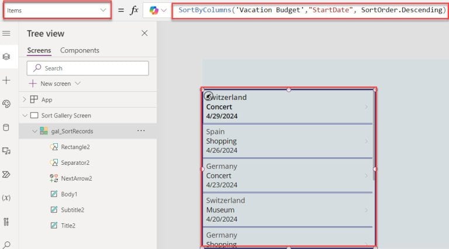Select Title2 in the tree
This screenshot has width=449, height=249.
pos(68,226)
